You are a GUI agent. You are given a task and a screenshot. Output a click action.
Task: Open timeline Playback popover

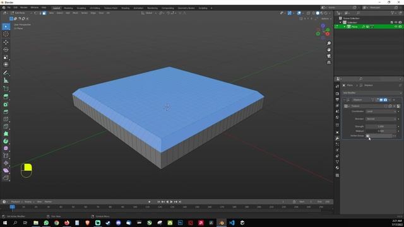tap(17, 202)
